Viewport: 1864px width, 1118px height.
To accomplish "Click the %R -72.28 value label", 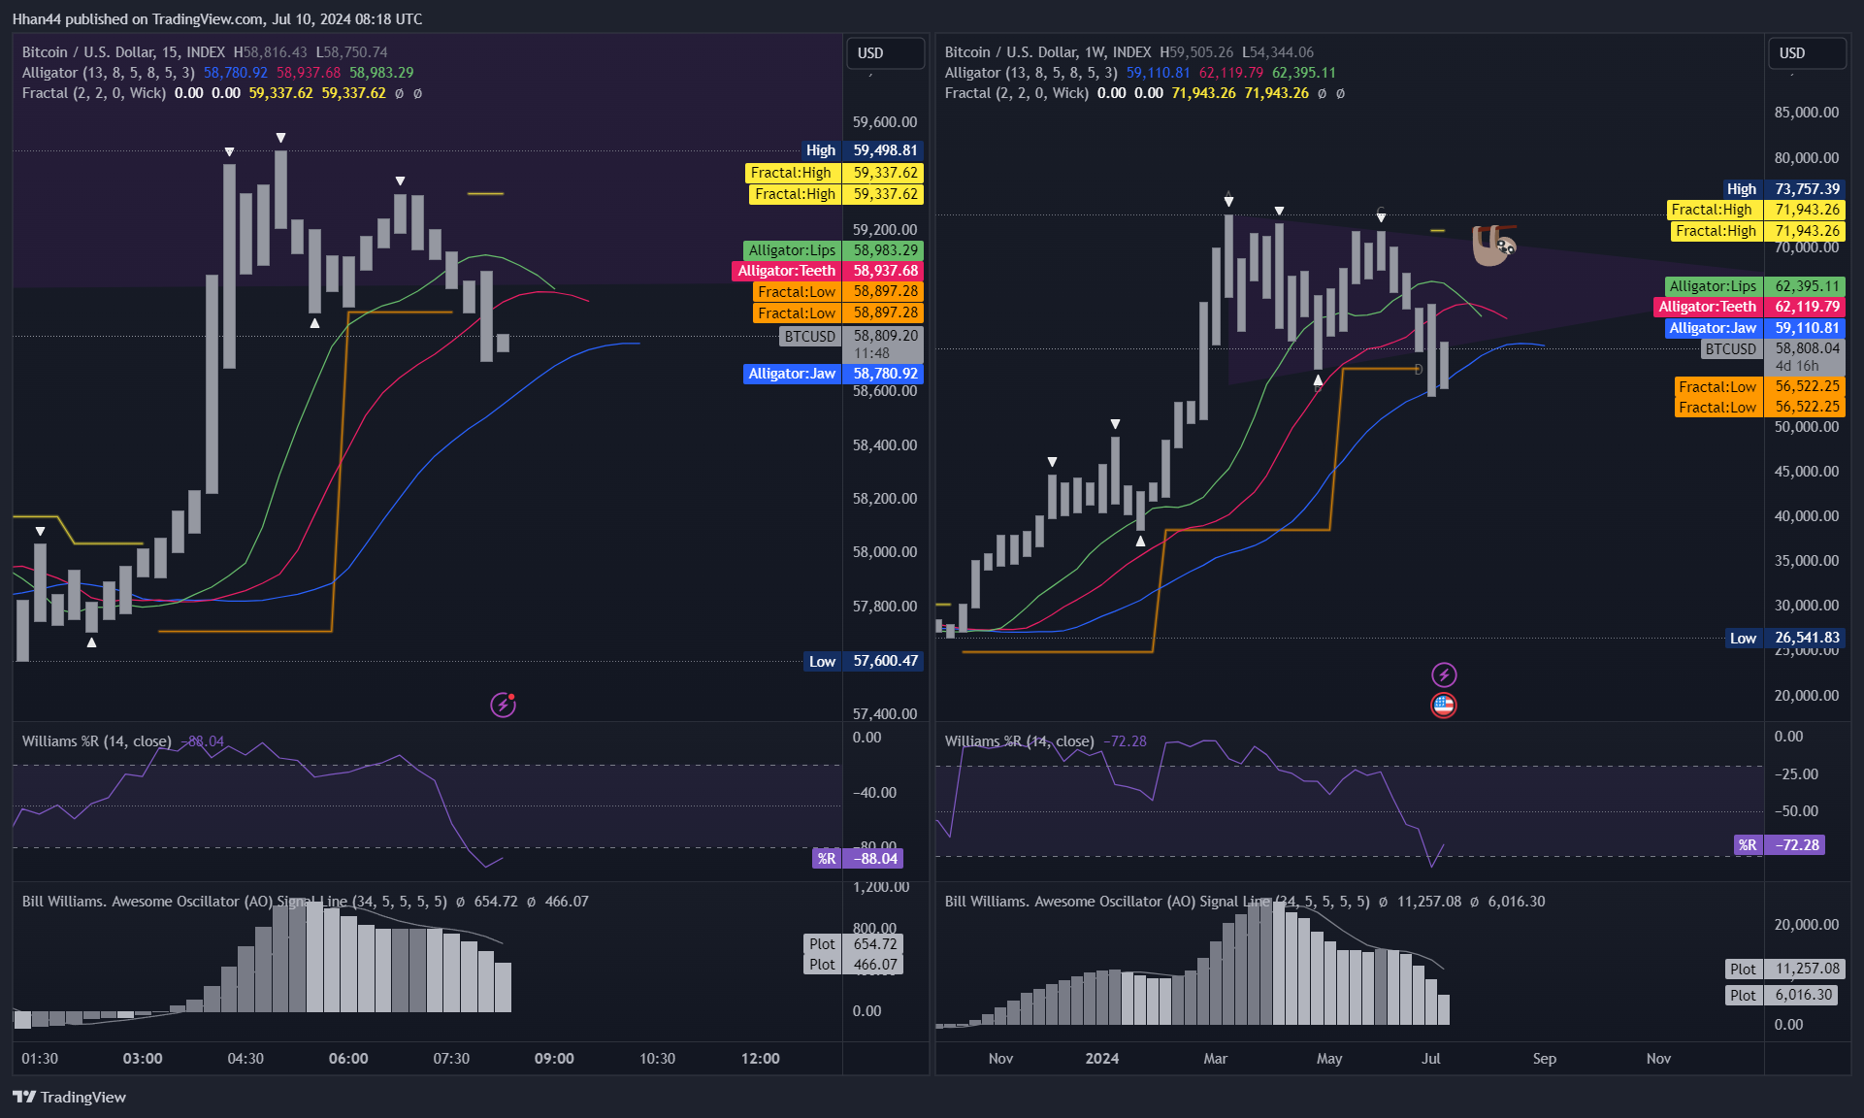I will click(x=1780, y=844).
